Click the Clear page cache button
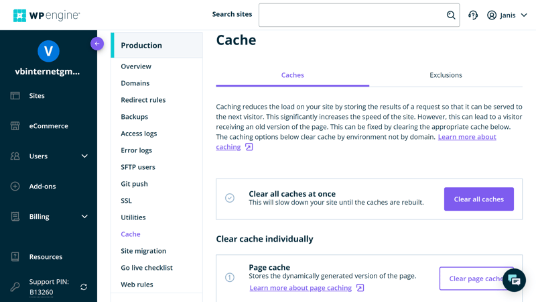536x302 pixels. pyautogui.click(x=472, y=279)
